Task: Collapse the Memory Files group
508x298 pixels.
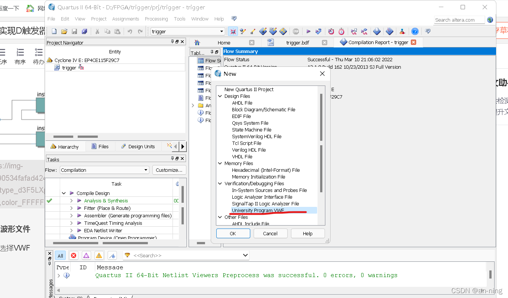Action: tap(220, 163)
